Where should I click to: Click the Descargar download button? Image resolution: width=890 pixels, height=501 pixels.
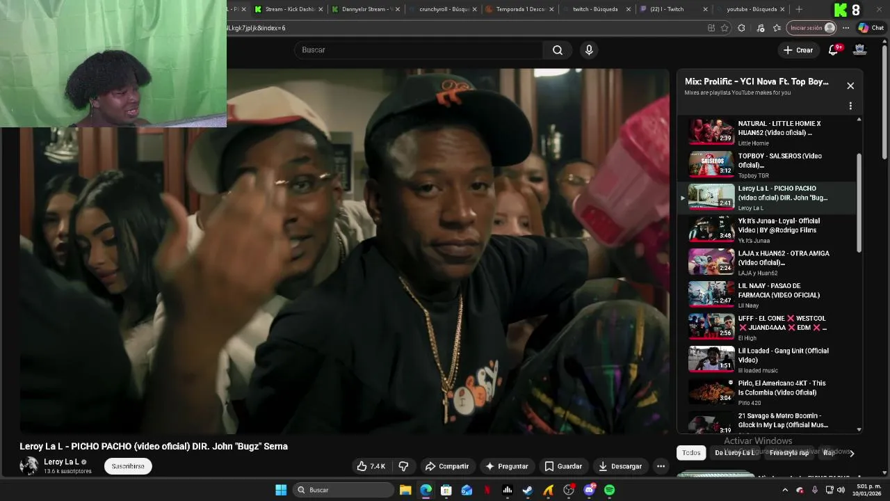coord(620,466)
